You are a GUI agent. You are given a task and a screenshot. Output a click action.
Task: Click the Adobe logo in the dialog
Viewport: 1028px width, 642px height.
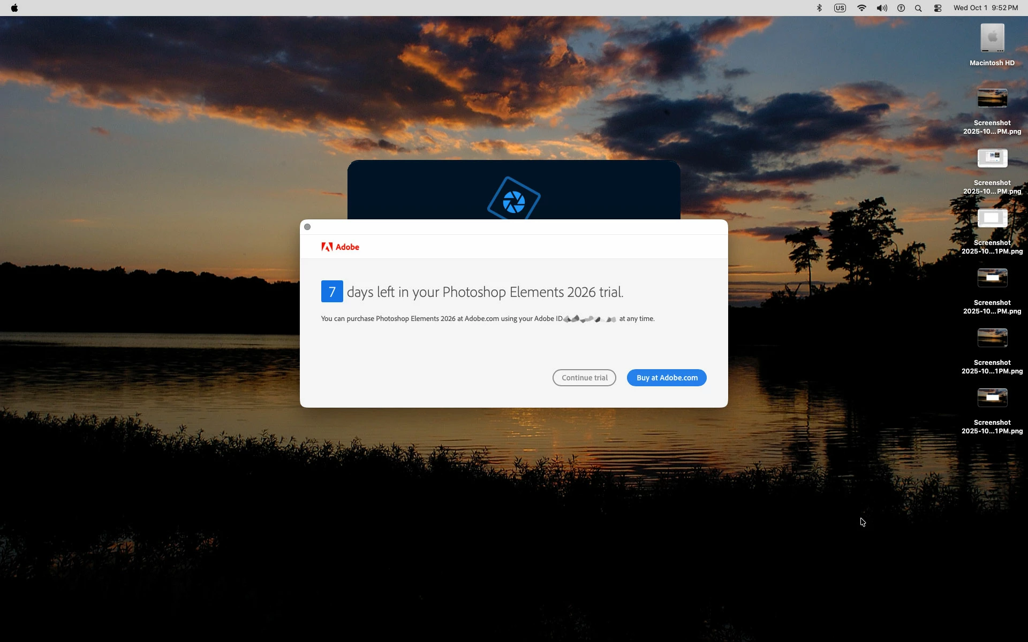tap(341, 247)
